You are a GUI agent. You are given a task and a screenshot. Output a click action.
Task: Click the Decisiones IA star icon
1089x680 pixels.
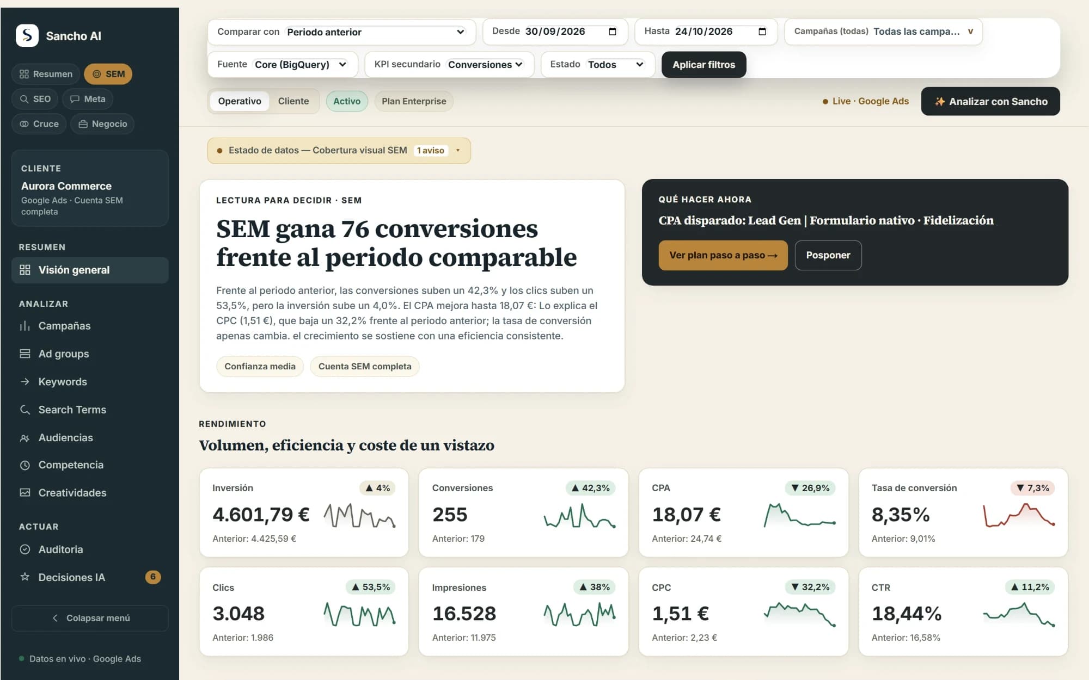point(25,577)
